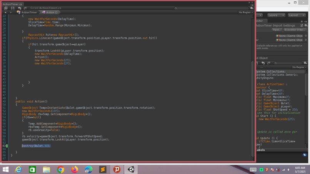The width and height of the screenshot is (310, 174).
Task: Switch to the ActionTimer.cs tab
Action: pyautogui.click(x=12, y=4)
